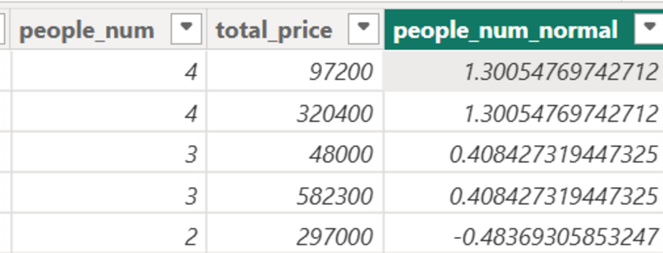This screenshot has height=253, width=663.
Task: Click the people_num cell with value 2
Action: point(190,236)
